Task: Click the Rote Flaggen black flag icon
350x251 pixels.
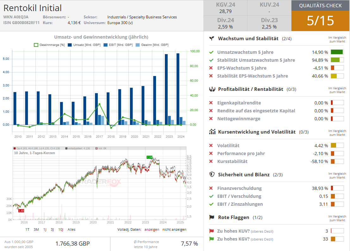Action: [212, 217]
